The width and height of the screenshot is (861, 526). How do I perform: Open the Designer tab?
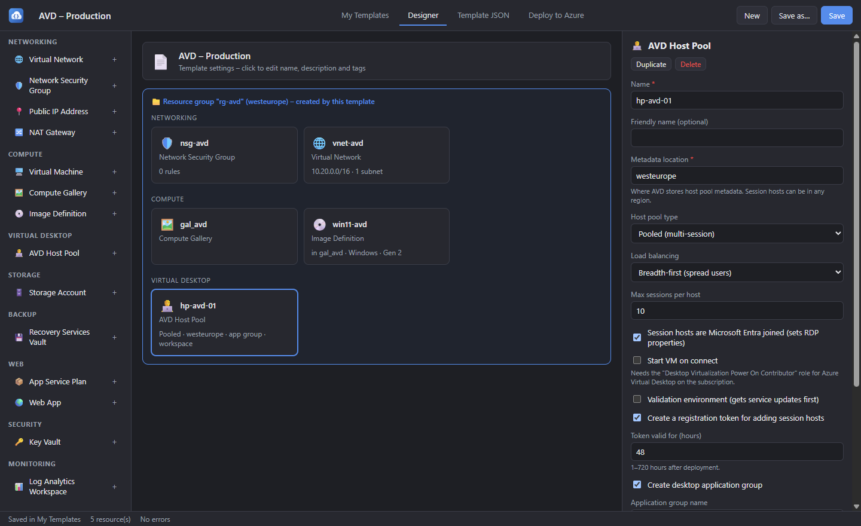coord(423,16)
